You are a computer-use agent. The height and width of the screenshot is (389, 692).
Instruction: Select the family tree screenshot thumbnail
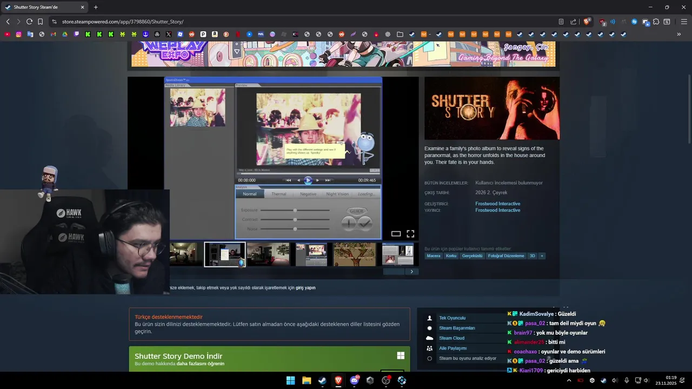click(354, 254)
